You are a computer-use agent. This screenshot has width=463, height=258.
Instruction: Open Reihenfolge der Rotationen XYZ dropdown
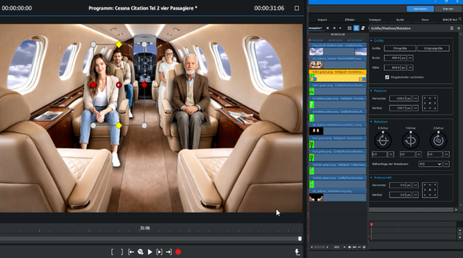(430, 164)
